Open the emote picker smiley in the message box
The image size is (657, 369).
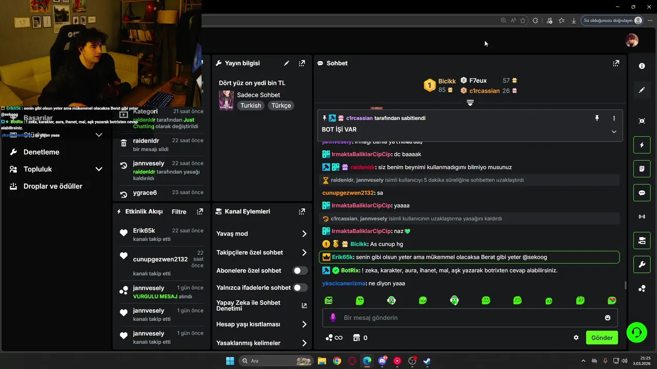608,318
